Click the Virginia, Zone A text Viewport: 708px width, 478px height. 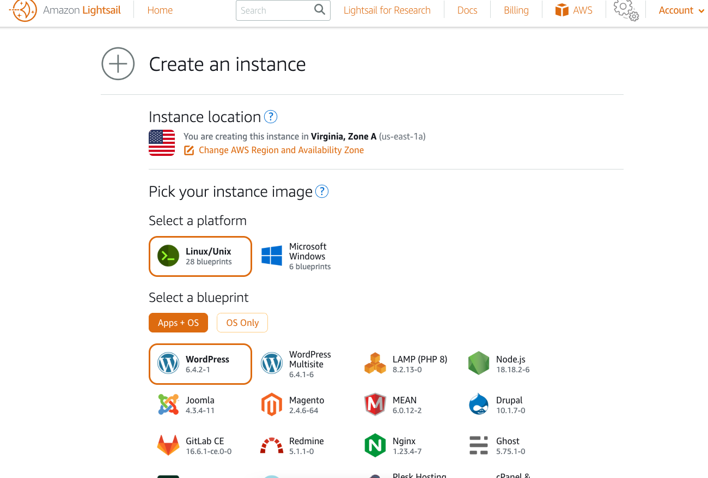click(x=344, y=136)
